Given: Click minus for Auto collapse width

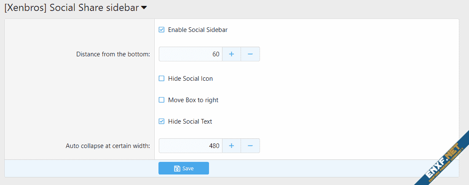Looking at the screenshot, I should [x=250, y=146].
